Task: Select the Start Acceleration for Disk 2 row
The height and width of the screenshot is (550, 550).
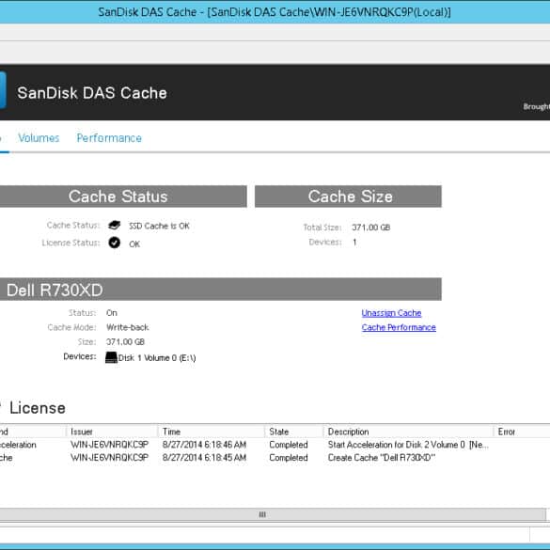Action: tap(275, 445)
